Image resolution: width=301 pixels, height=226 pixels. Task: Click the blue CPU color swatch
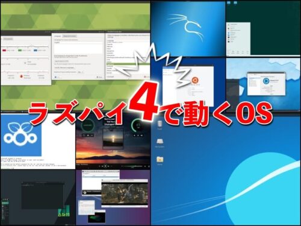[x=36, y=50]
